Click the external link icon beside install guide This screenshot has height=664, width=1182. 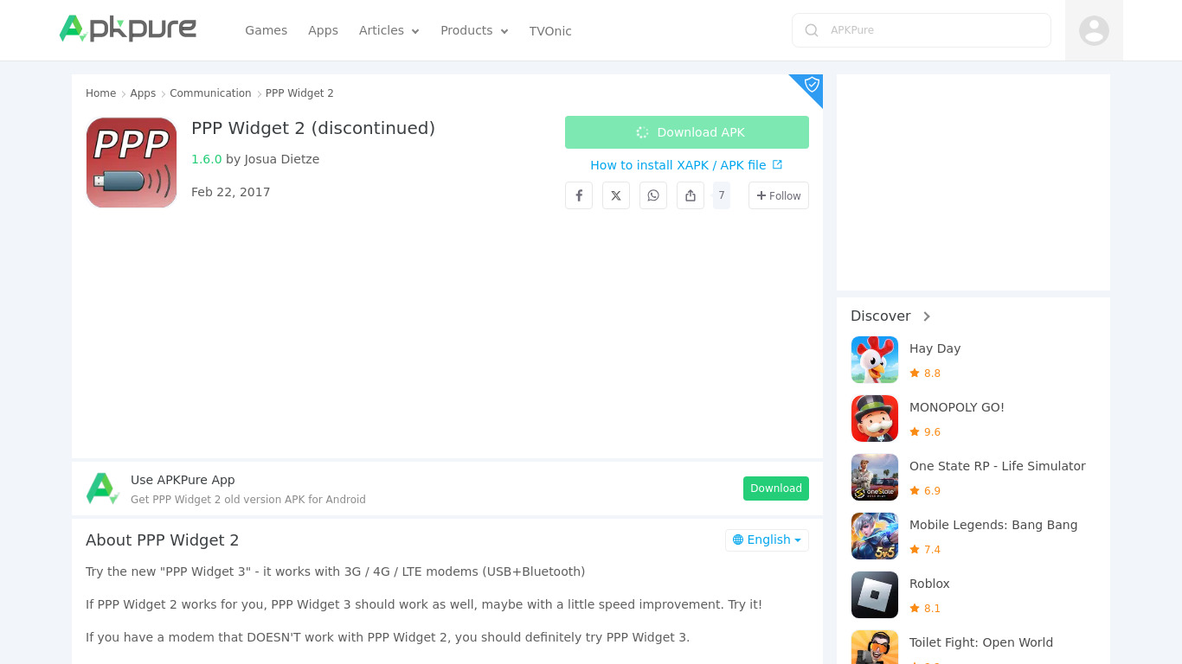(x=777, y=164)
